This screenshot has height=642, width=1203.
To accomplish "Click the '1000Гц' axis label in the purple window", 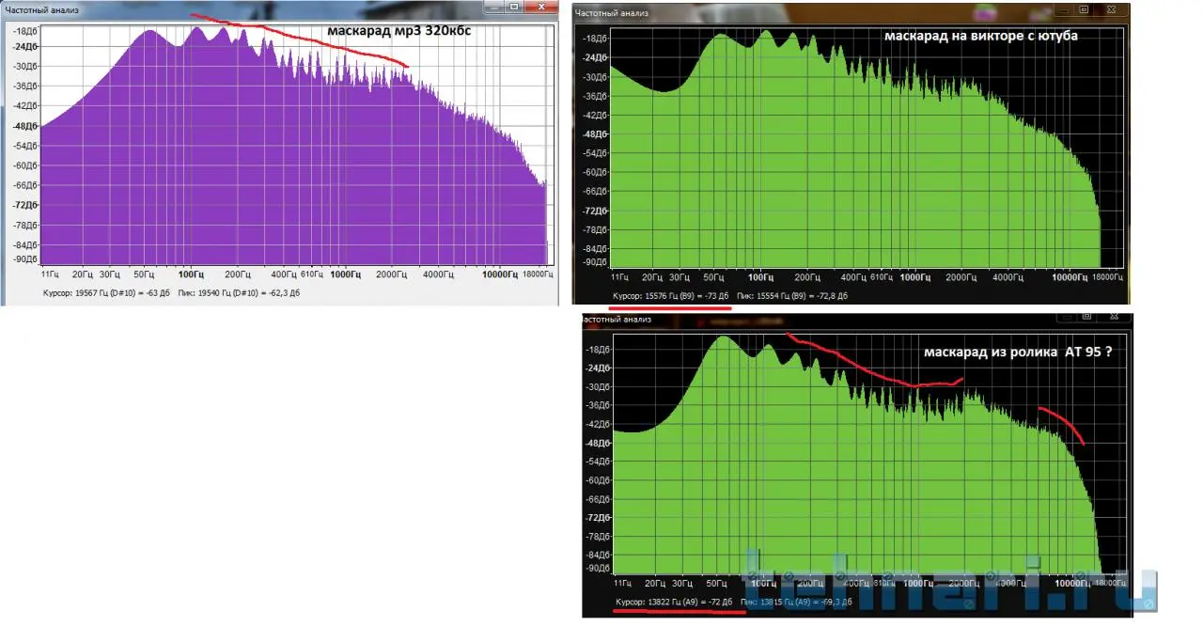I will [x=347, y=274].
